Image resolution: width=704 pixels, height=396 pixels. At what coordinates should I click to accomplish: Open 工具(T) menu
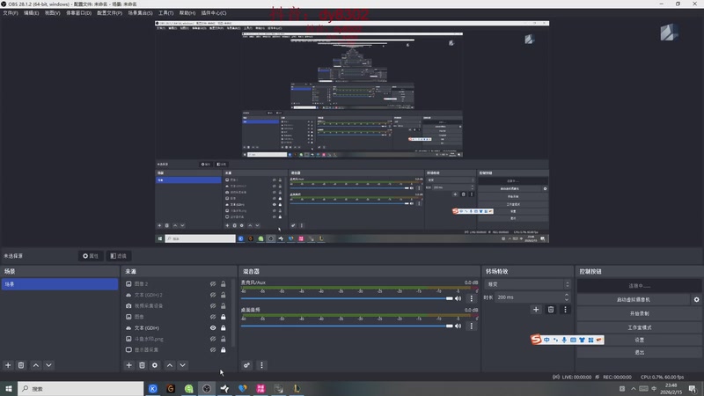click(x=165, y=13)
